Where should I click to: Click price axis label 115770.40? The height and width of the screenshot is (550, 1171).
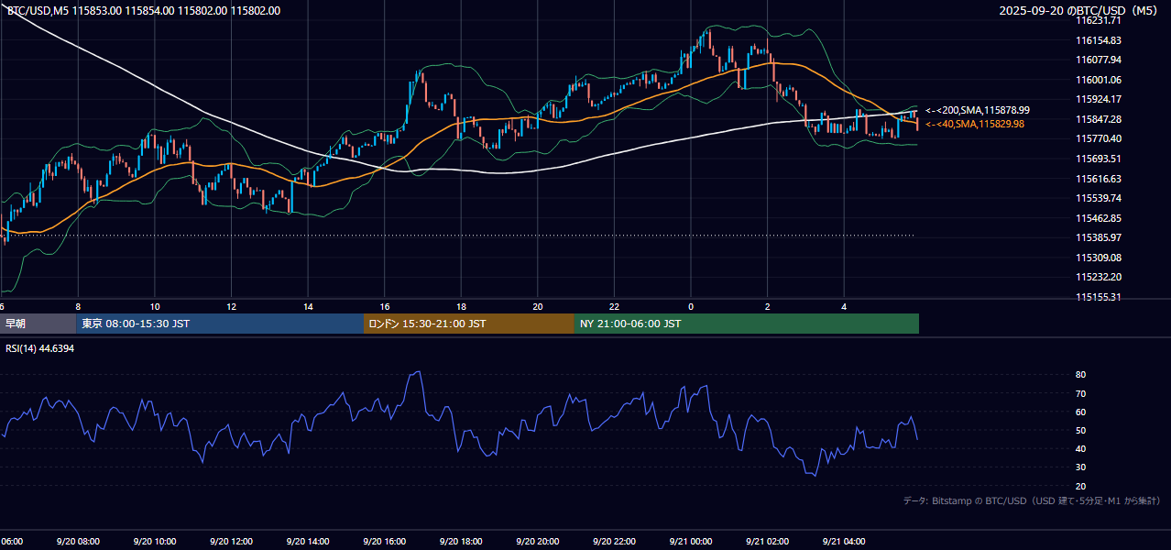click(x=1099, y=138)
